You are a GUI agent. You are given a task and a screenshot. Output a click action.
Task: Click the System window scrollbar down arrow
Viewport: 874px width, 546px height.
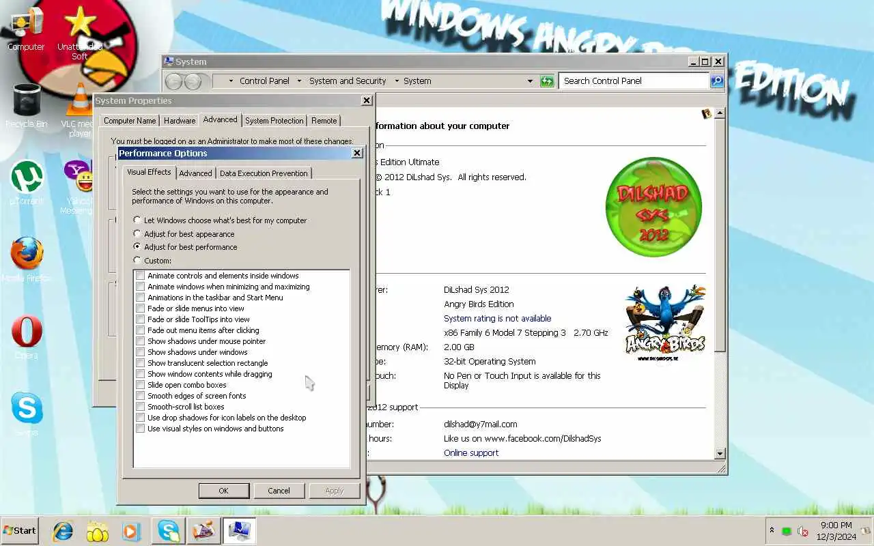pos(720,454)
